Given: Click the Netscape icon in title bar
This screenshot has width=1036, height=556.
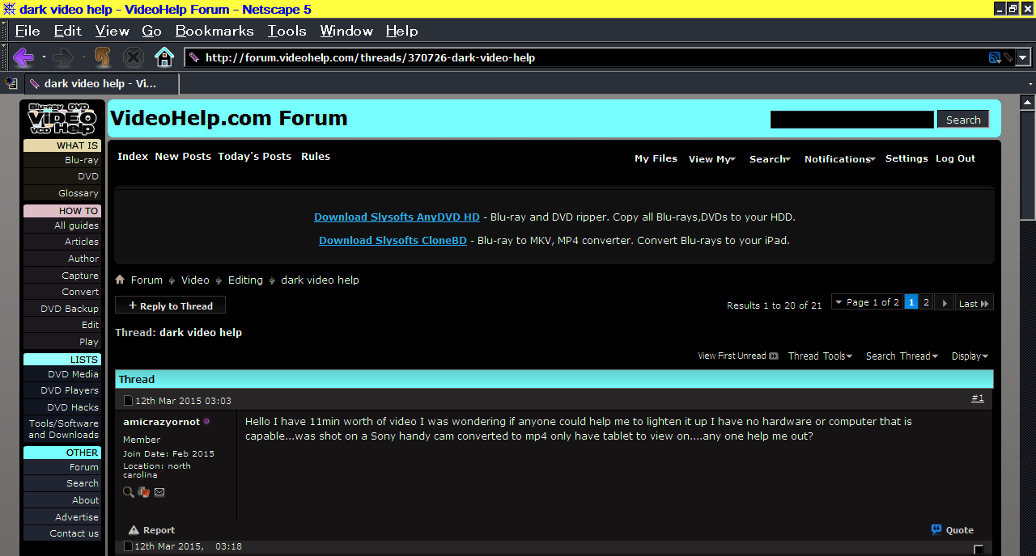Looking at the screenshot, I should 9,9.
